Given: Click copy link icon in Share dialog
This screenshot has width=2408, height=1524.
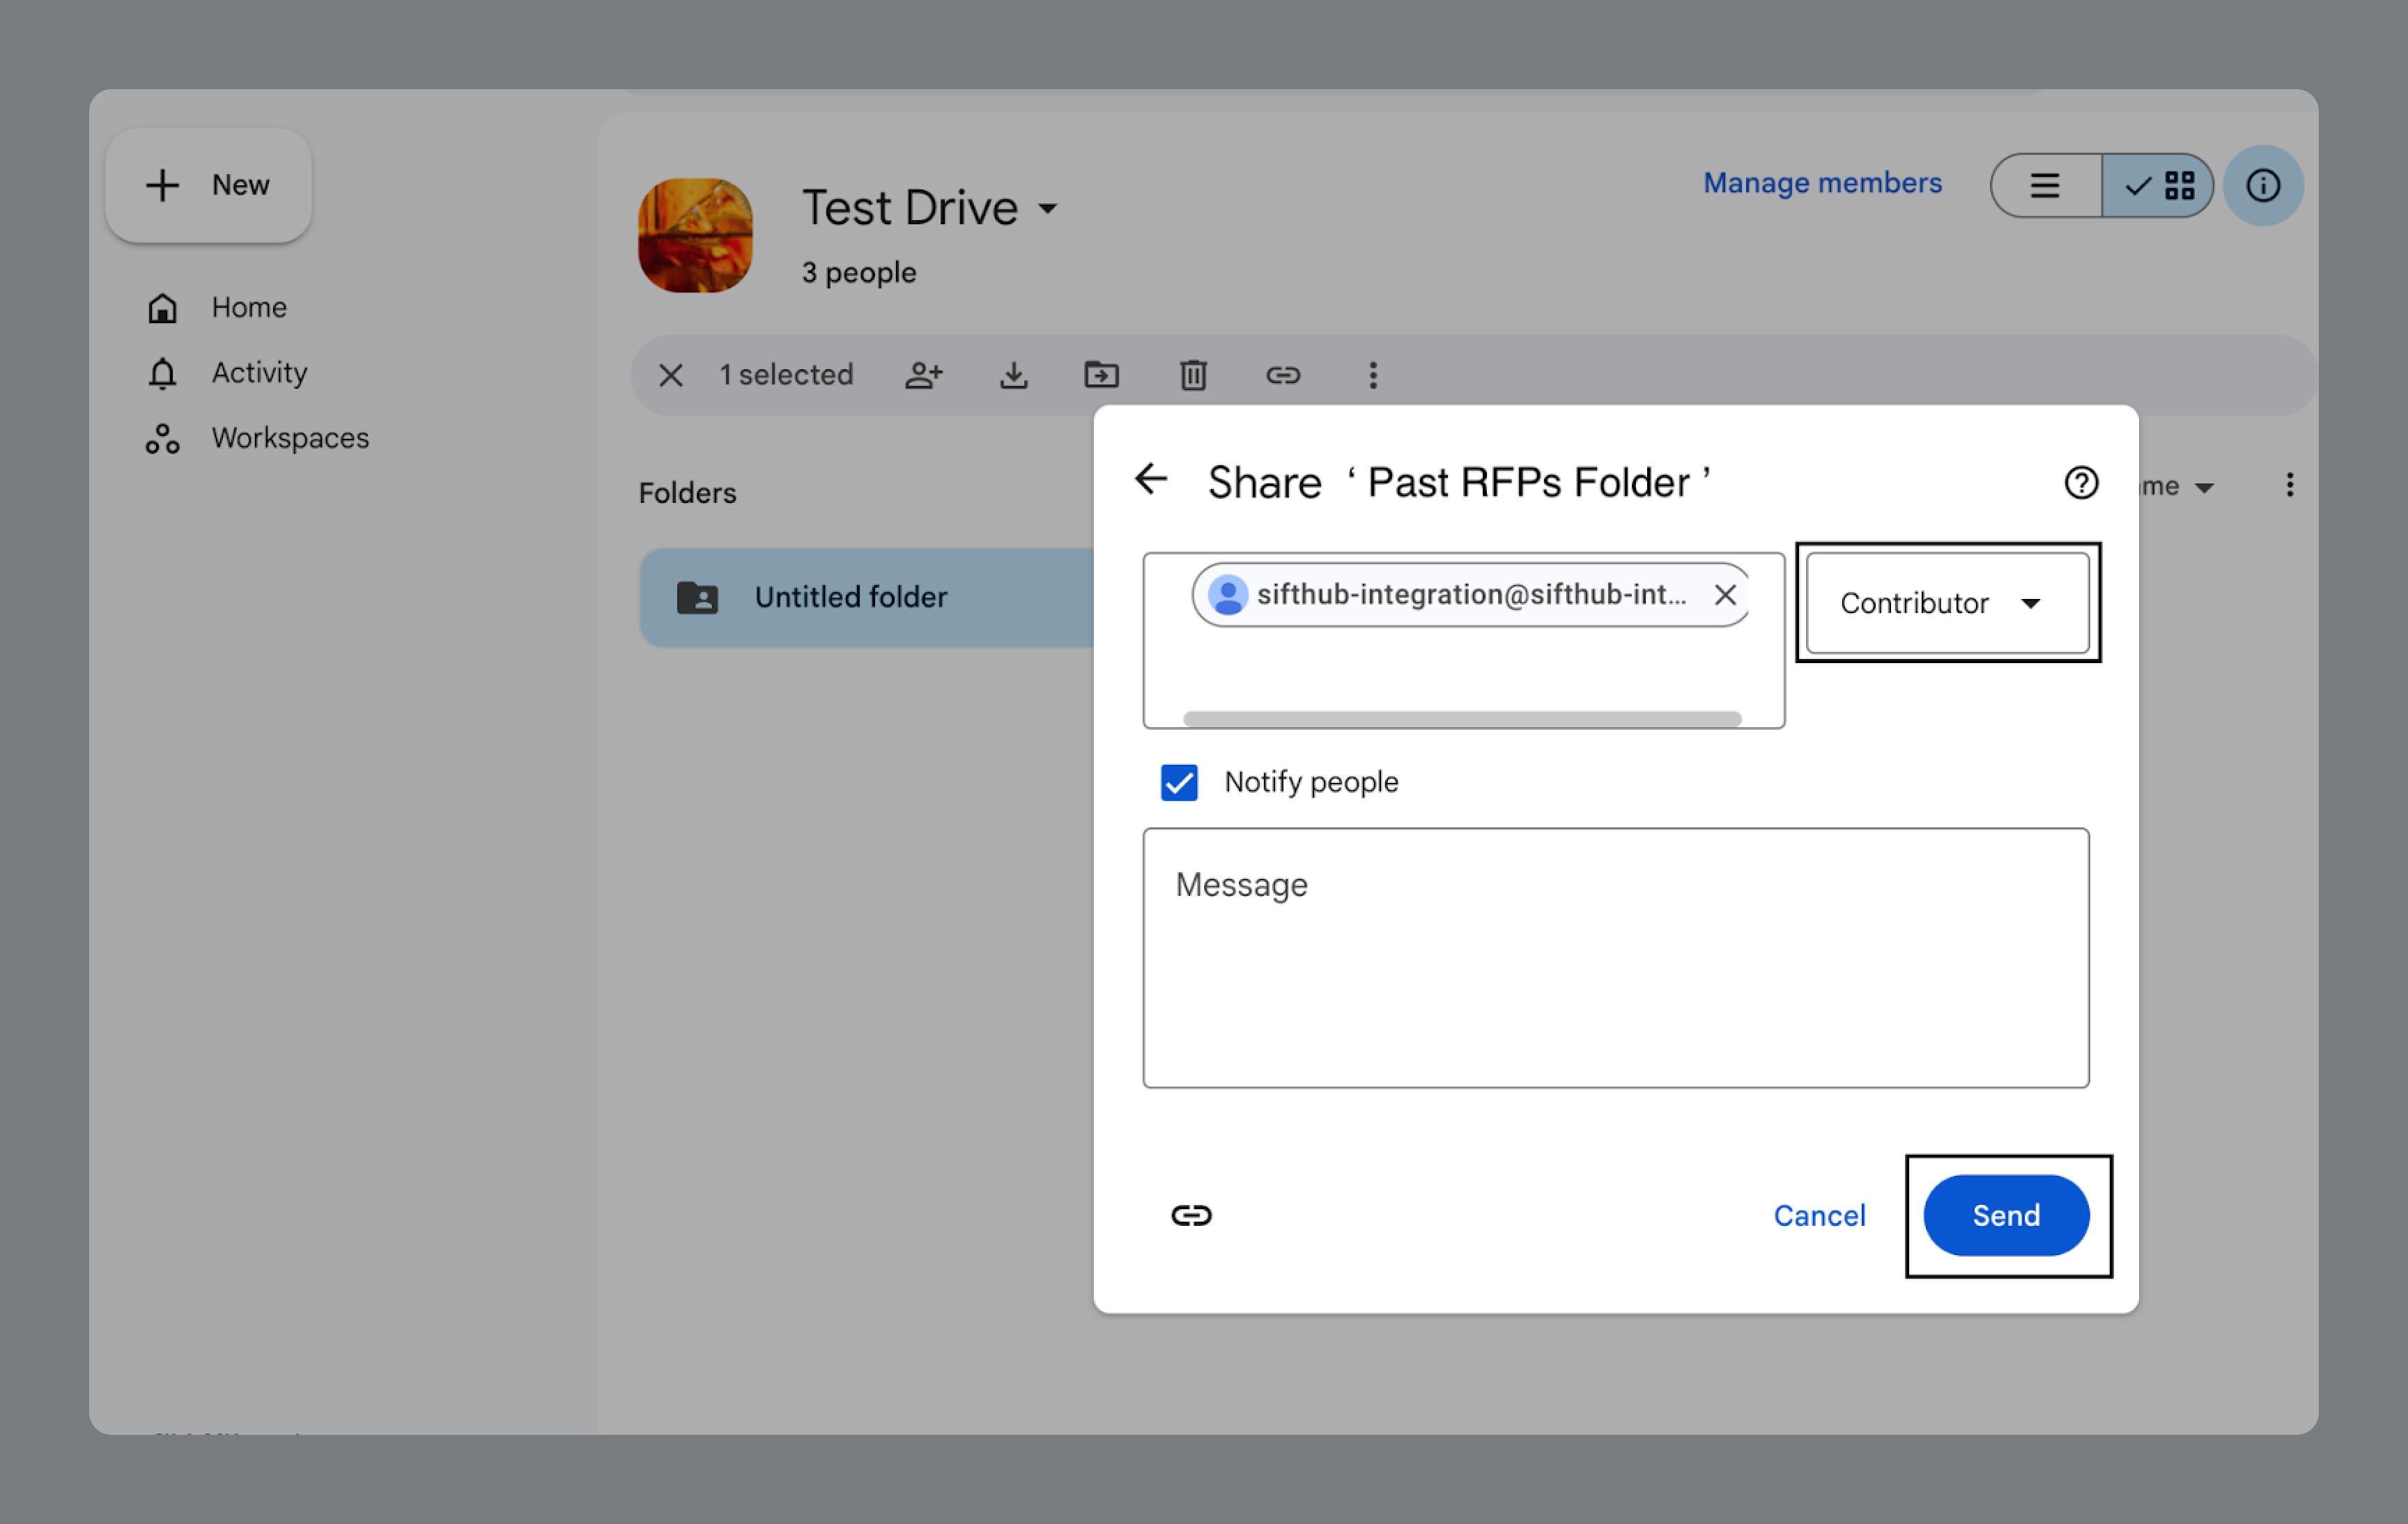Looking at the screenshot, I should click(x=1191, y=1215).
